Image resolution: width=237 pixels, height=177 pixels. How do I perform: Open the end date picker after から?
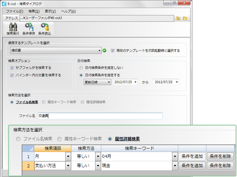(x=177, y=82)
